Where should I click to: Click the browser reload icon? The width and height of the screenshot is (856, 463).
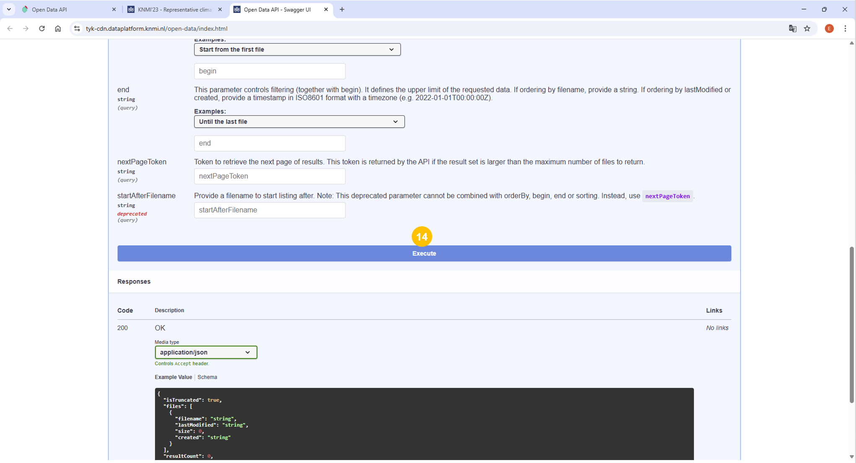[42, 28]
